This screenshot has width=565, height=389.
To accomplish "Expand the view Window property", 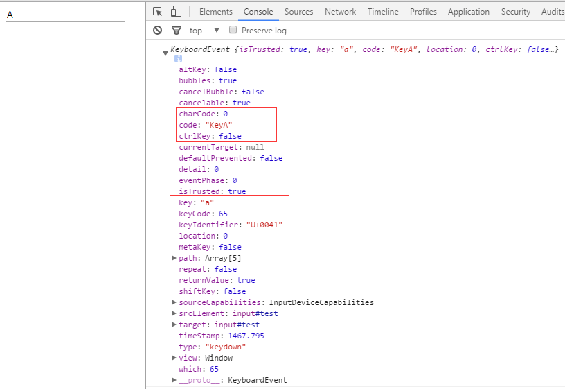I will point(174,358).
